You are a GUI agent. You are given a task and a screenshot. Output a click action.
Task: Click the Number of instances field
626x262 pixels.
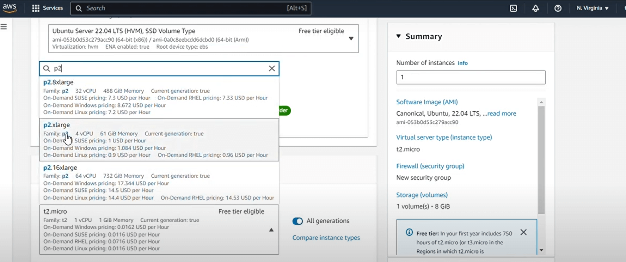(x=471, y=77)
